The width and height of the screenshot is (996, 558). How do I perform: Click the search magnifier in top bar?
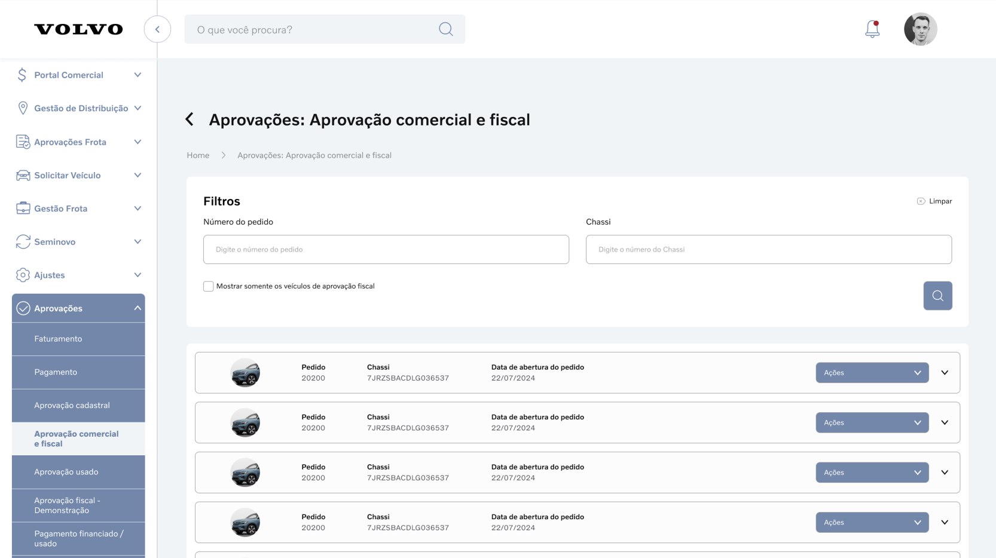coord(445,29)
